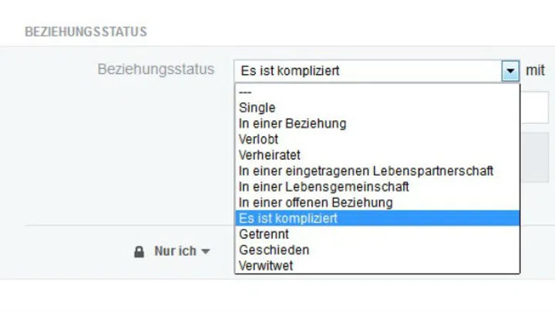Select the Geschieden option
This screenshot has width=555, height=312.
click(x=377, y=250)
